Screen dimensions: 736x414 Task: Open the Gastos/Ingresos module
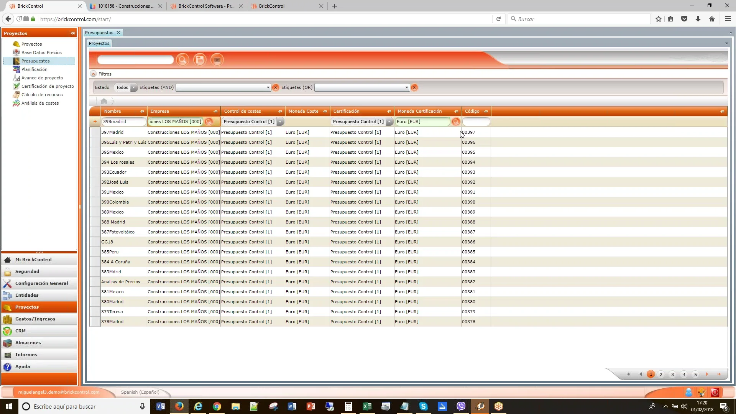point(35,319)
